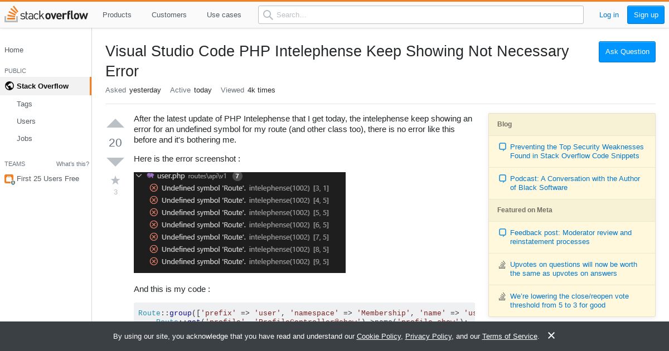Image resolution: width=669 pixels, height=351 pixels.
Task: Click the Featured on Meta heading
Action: click(x=525, y=210)
